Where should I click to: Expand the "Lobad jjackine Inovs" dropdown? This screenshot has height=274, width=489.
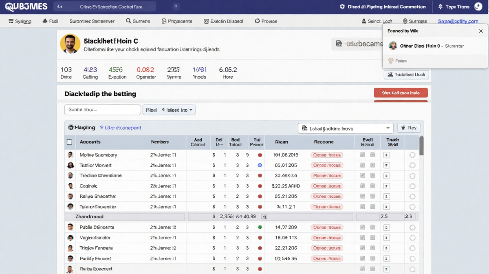pyautogui.click(x=346, y=128)
